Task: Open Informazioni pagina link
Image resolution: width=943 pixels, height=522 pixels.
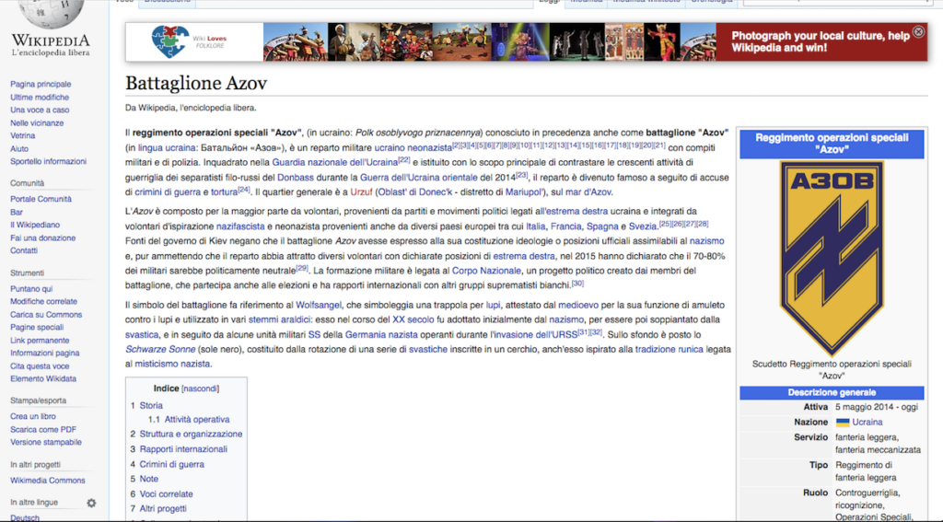Action: coord(44,353)
